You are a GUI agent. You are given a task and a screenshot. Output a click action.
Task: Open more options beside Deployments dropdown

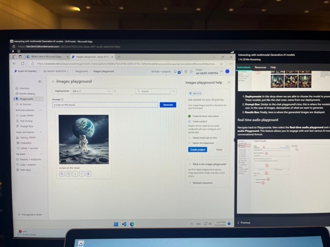115,91
